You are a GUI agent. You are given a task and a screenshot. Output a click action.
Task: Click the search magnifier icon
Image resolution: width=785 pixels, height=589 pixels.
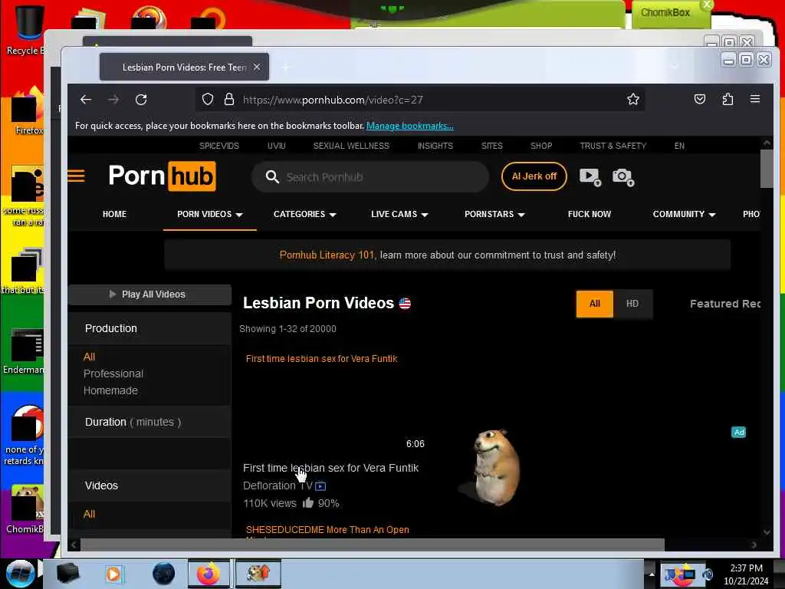coord(272,176)
